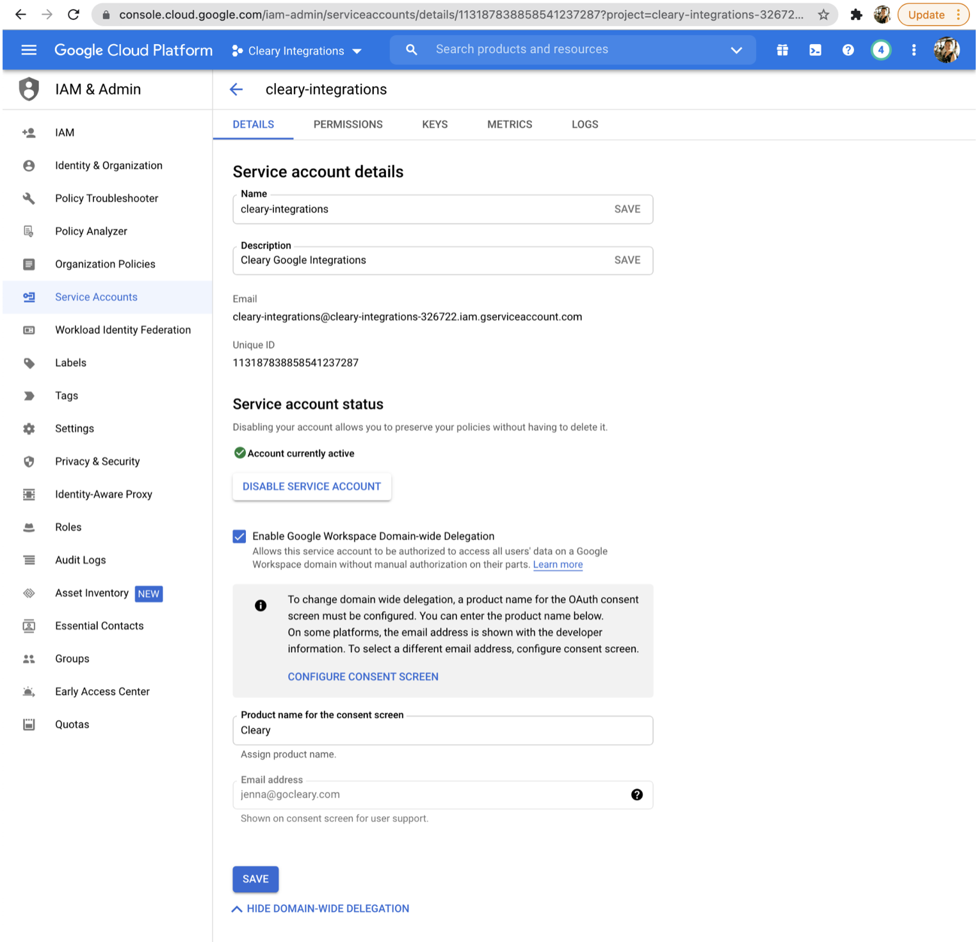The image size is (977, 942).
Task: Click the Product name consent screen field
Action: click(x=443, y=731)
